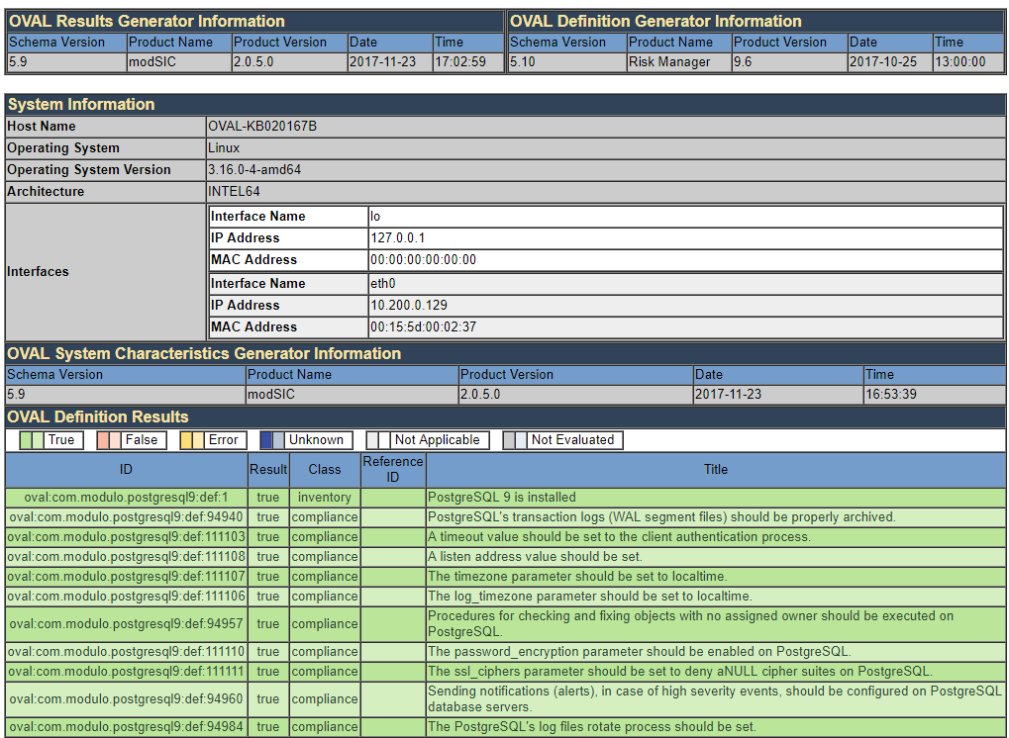Select the Result column header
Screen dimensions: 1009x738
point(268,470)
